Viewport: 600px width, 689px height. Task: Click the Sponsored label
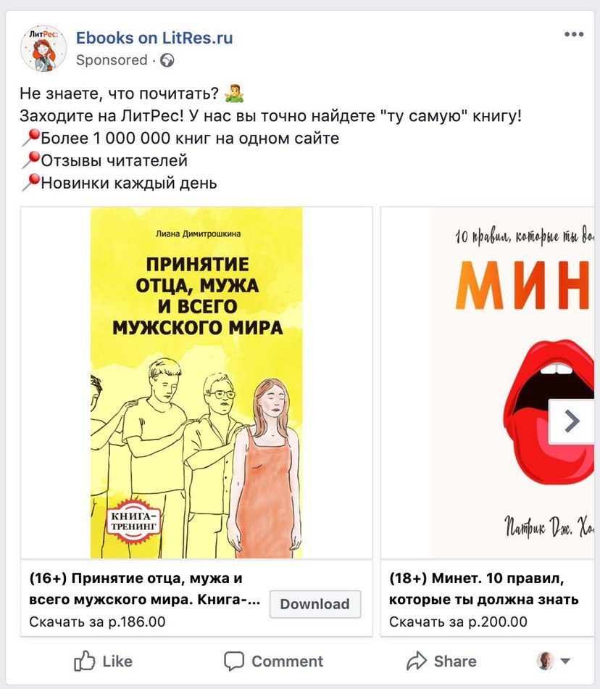[112, 60]
